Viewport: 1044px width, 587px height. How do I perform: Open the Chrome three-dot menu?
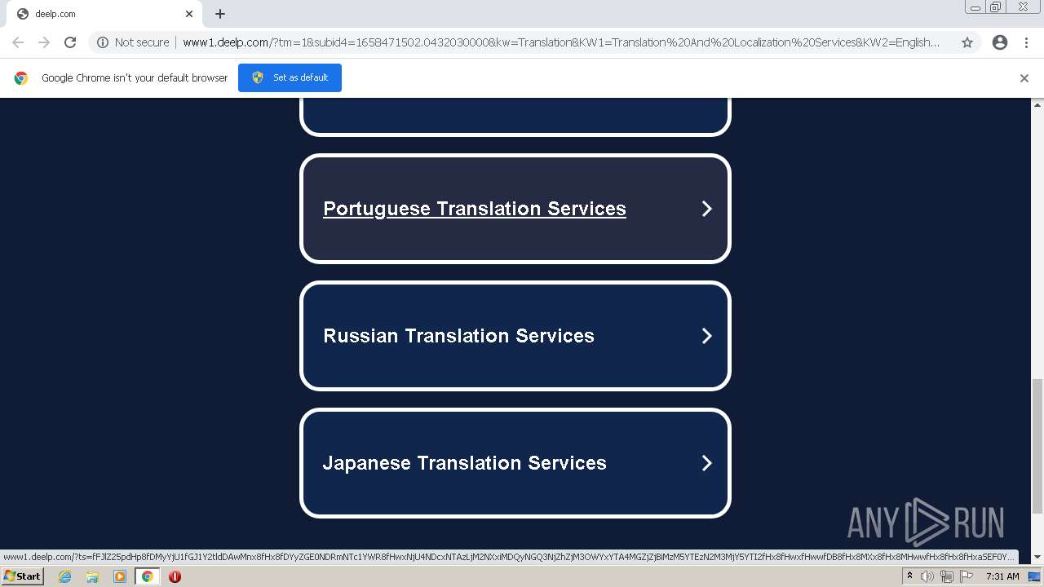click(1026, 42)
